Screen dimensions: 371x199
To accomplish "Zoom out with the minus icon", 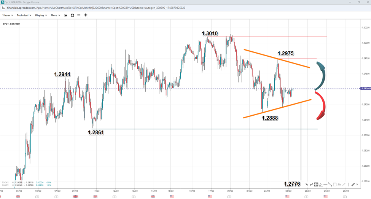I will pos(79,15).
